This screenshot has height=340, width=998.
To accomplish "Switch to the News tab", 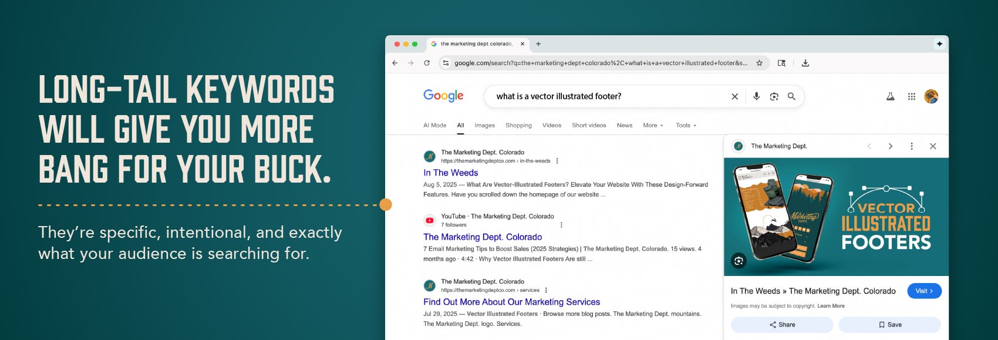I will [x=625, y=125].
